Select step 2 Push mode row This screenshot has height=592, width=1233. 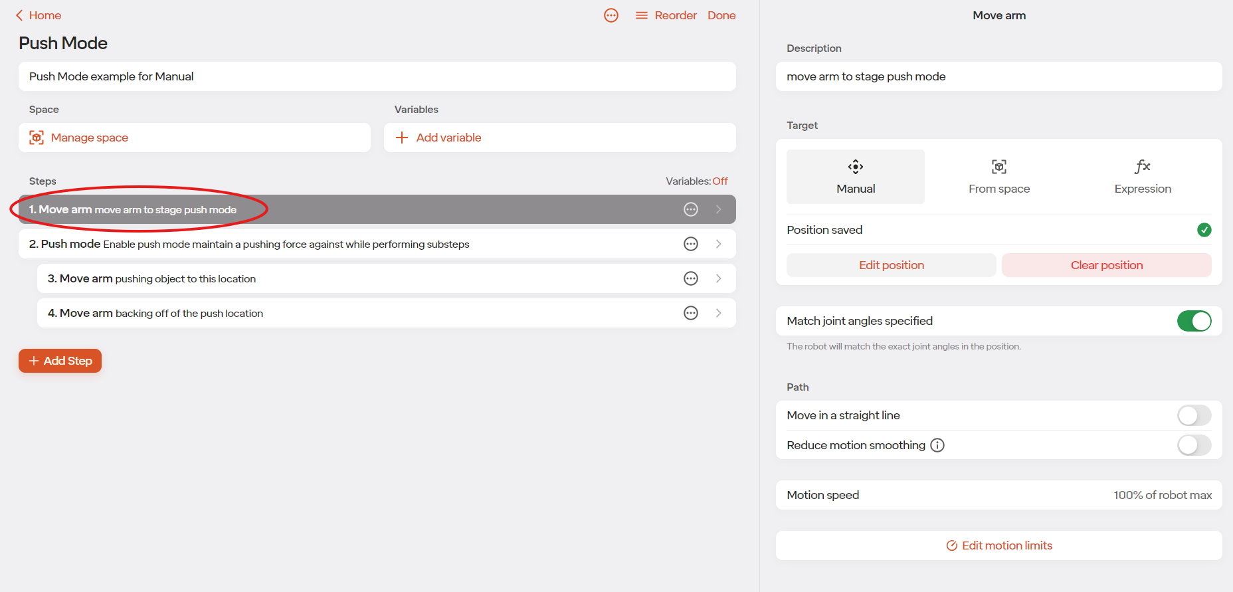[x=377, y=244]
